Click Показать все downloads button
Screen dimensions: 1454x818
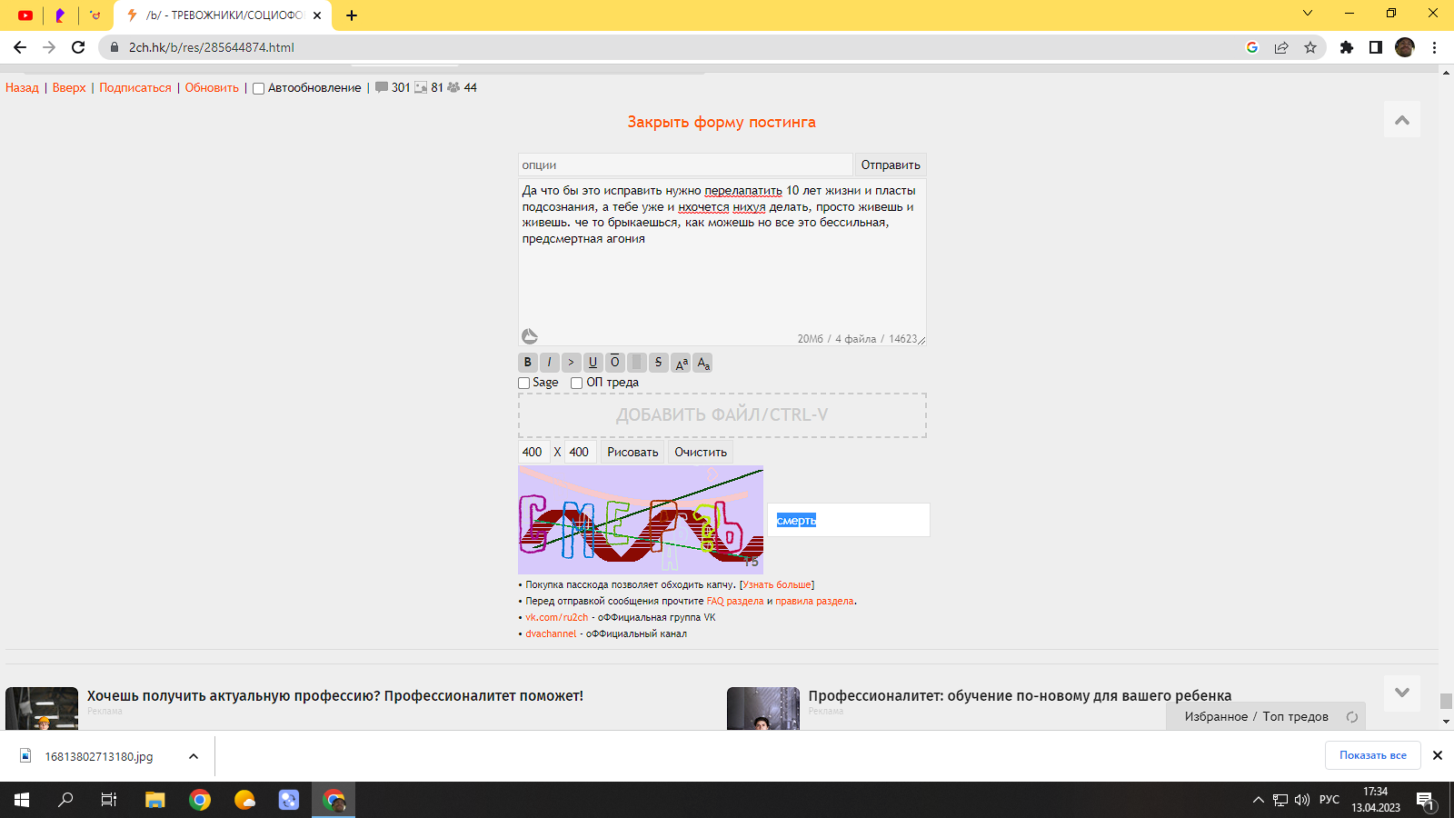click(1373, 755)
